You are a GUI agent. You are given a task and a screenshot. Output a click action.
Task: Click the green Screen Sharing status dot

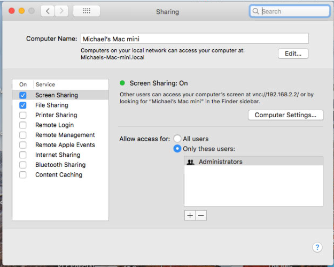(x=122, y=83)
